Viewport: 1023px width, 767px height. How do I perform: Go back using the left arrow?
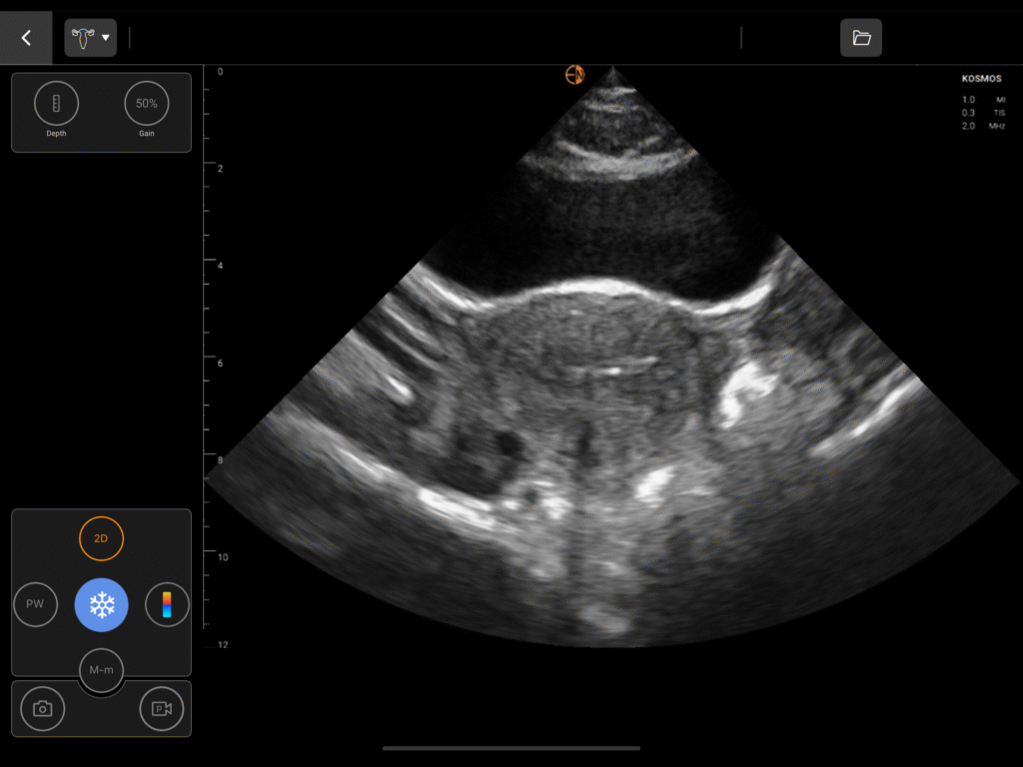26,38
